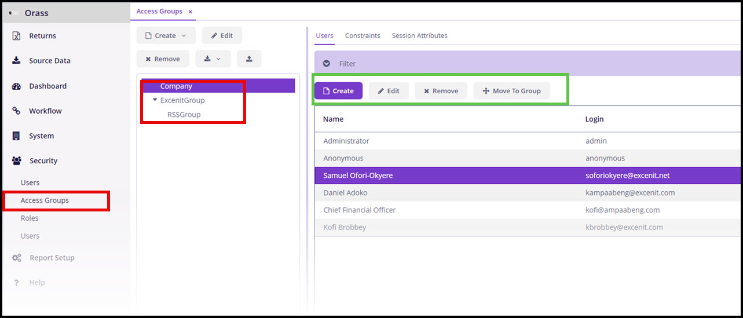Click login kampaabeng@excenit.com

pos(630,193)
